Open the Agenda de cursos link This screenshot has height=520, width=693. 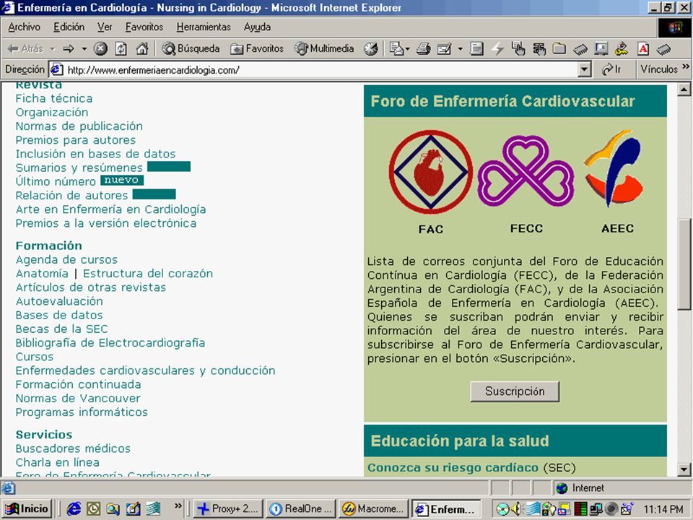(66, 259)
